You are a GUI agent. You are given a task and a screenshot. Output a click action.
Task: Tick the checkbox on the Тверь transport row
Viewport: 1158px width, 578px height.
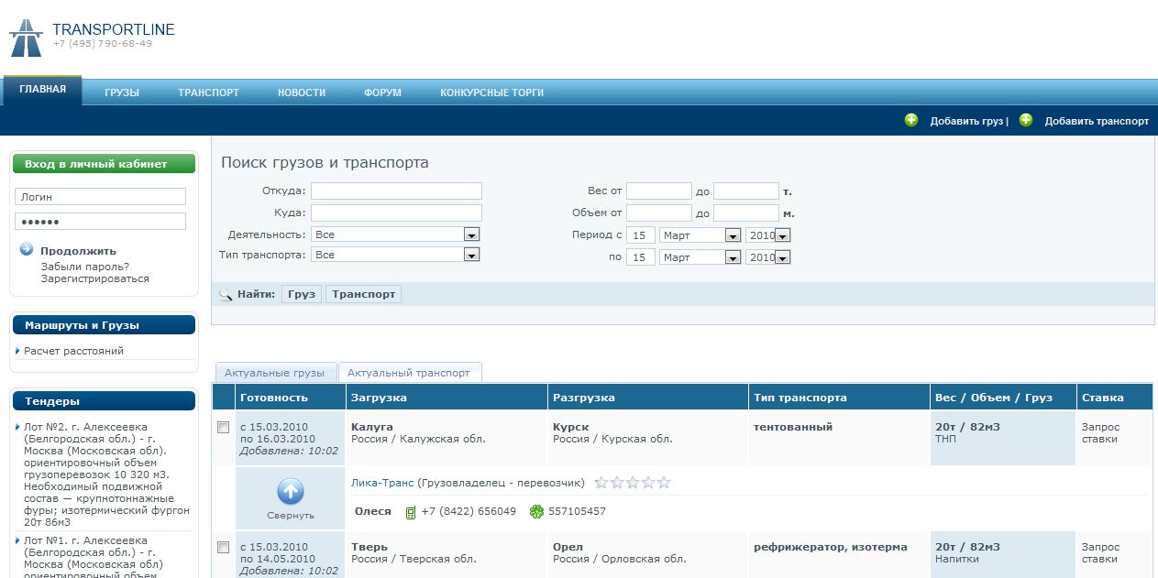pyautogui.click(x=223, y=546)
